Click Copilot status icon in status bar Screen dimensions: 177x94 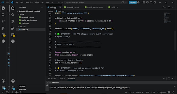(x=169, y=92)
